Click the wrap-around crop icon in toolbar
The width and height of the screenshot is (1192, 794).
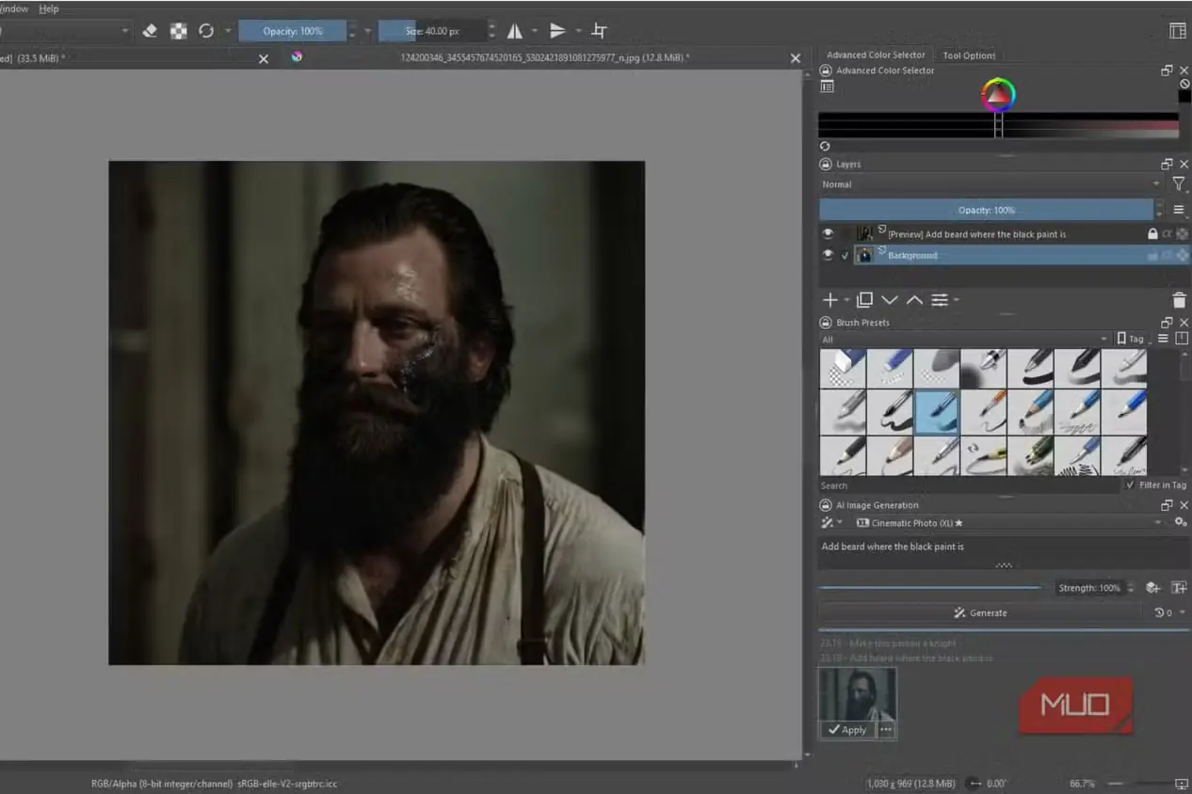[x=599, y=31]
